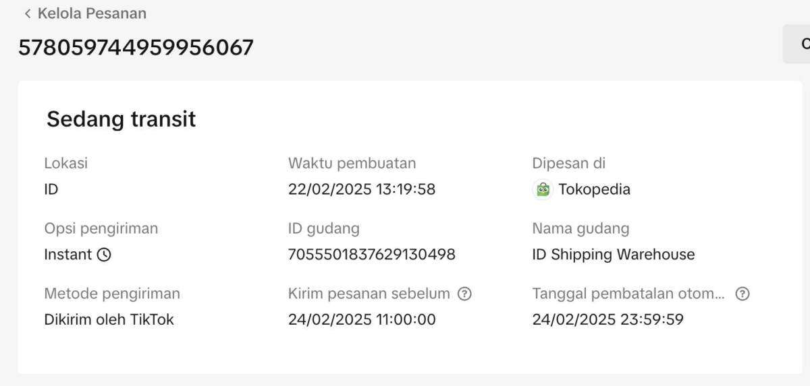Click the Kirim pesanan sebelum label
This screenshot has width=810, height=386.
click(x=369, y=294)
